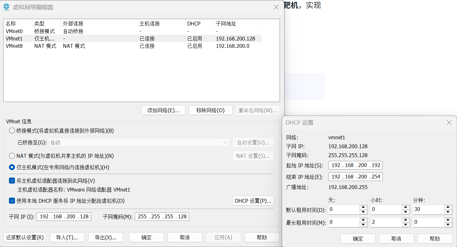Expand the 已桥接至 dropdown
457x247 pixels.
(x=225, y=142)
